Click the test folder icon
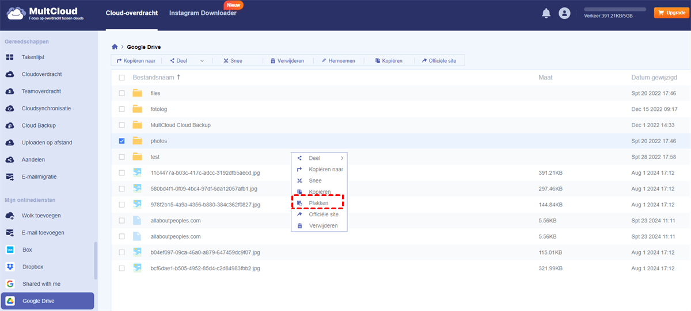Viewport: 691px width, 311px height. click(137, 156)
